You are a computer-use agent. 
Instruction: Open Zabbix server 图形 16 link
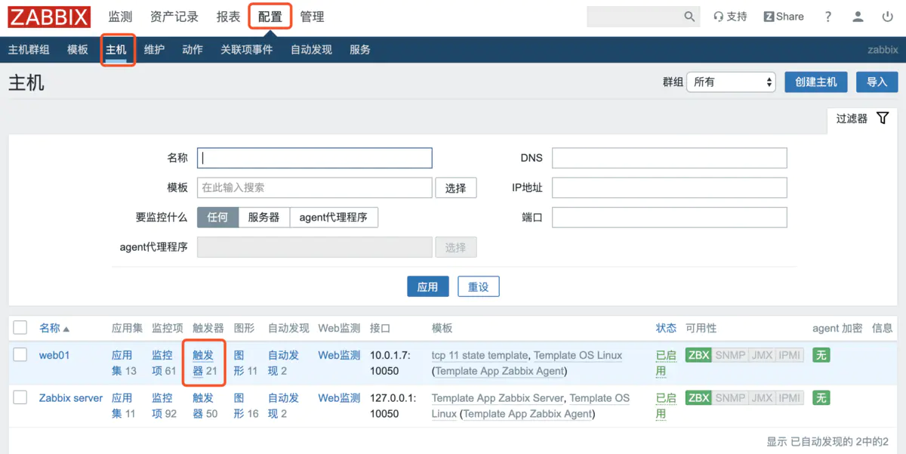(x=246, y=406)
